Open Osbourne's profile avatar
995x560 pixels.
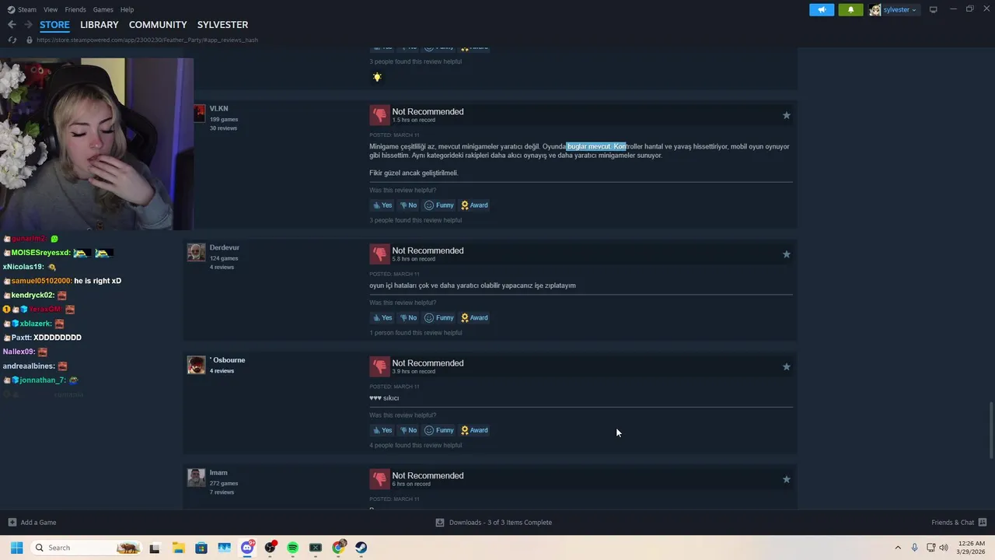click(x=197, y=365)
